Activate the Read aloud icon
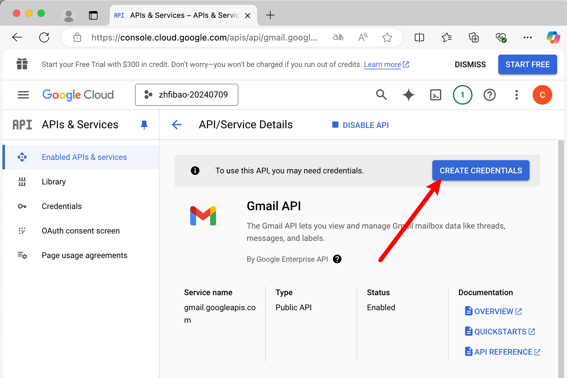Viewport: 567px width, 378px height. pos(363,37)
